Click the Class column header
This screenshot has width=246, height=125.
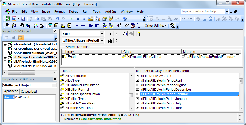[x=152, y=52]
